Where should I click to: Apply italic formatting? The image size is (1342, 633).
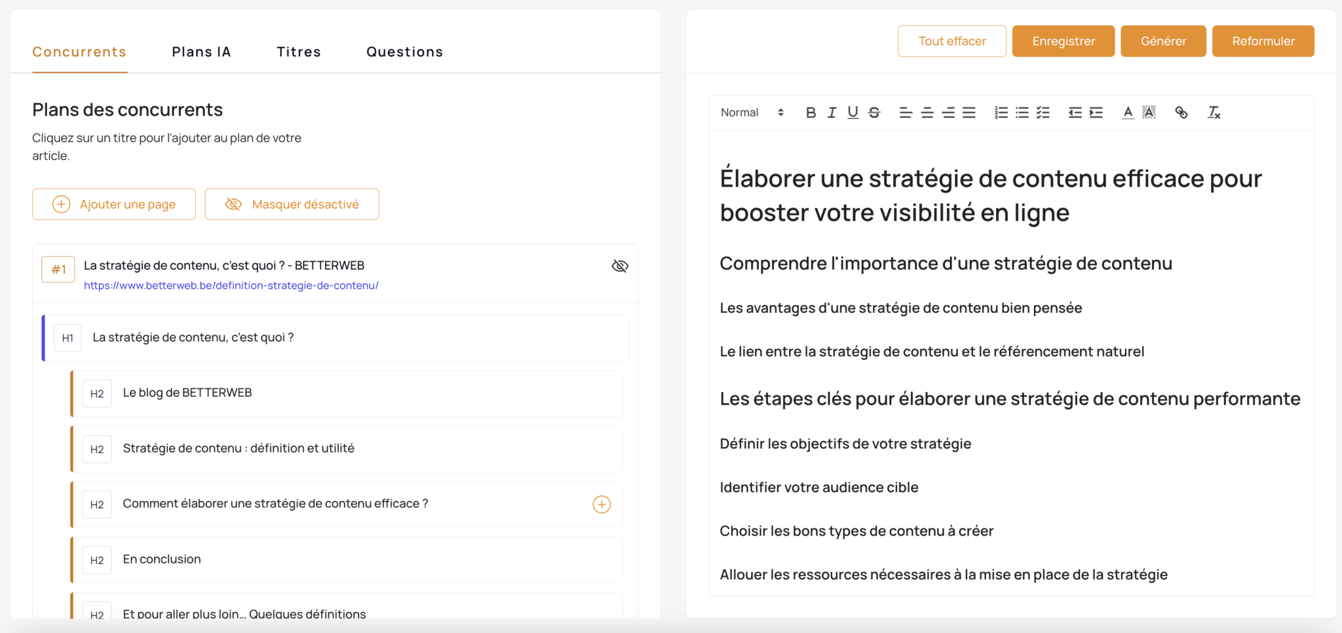[831, 112]
